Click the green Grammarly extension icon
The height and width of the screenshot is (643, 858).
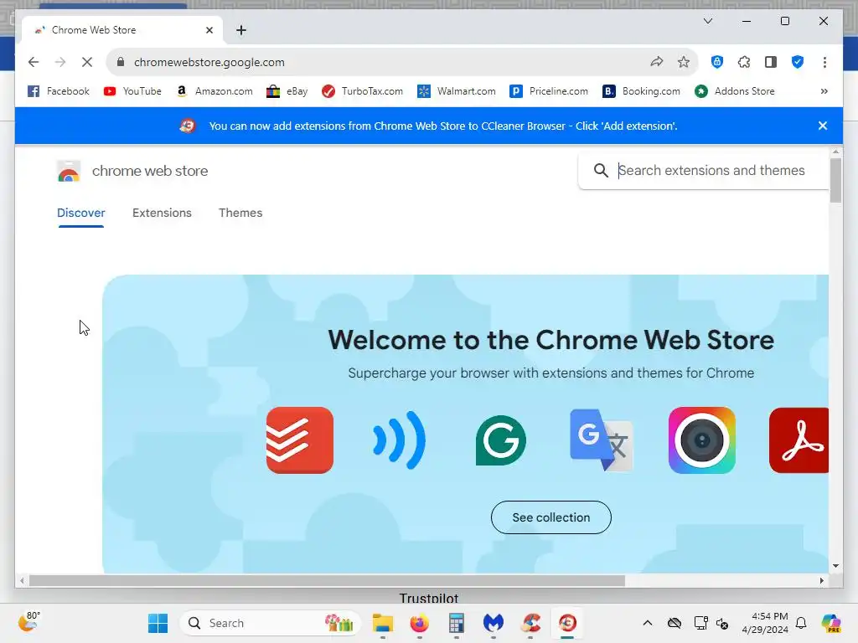point(501,440)
